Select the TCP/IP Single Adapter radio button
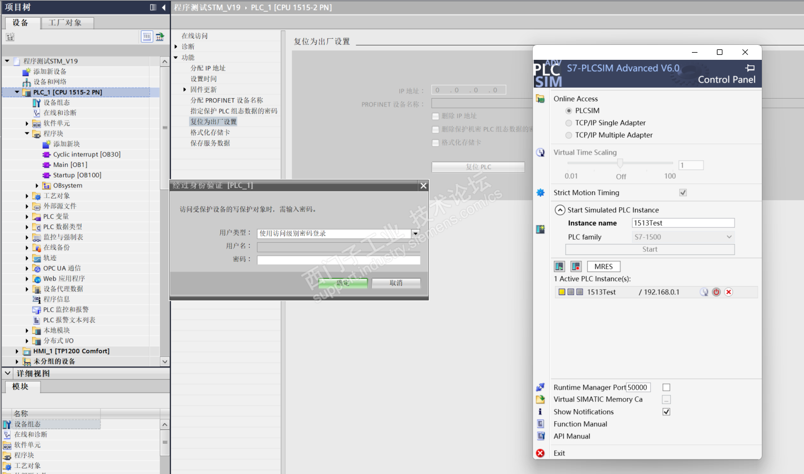804x474 pixels. coord(569,123)
